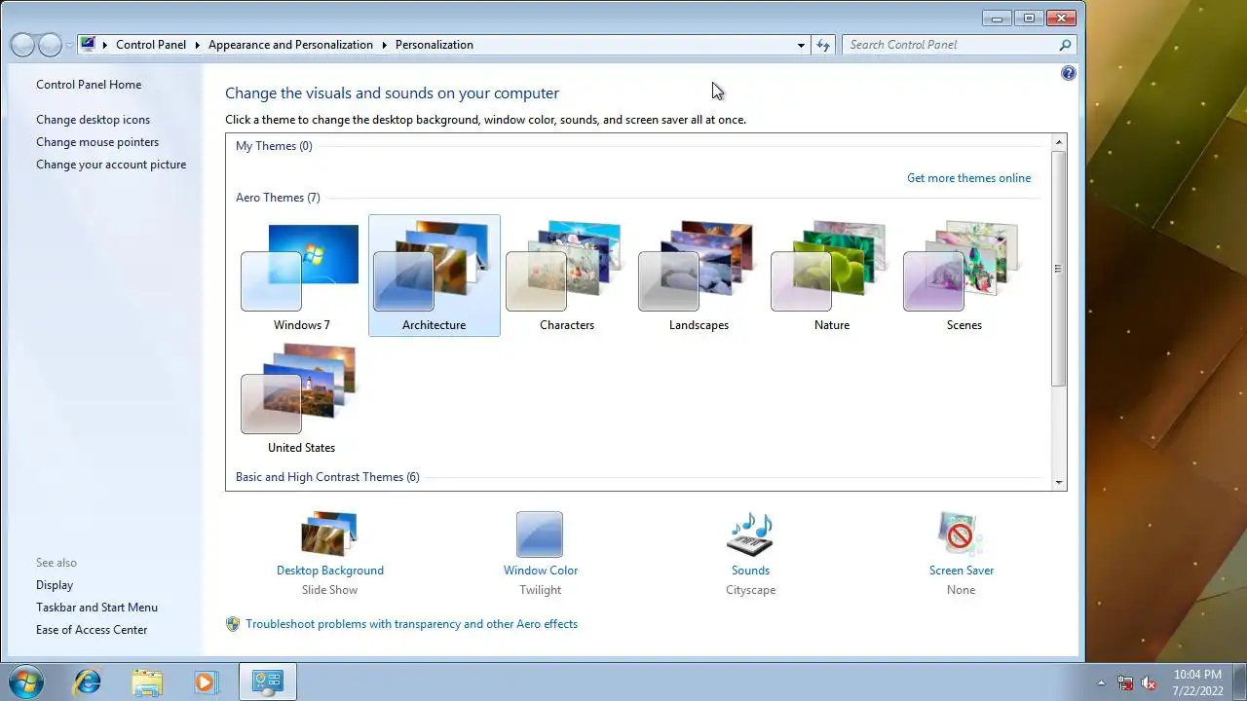The height and width of the screenshot is (701, 1247).
Task: Click Aero Themes (7) heading
Action: click(x=278, y=198)
